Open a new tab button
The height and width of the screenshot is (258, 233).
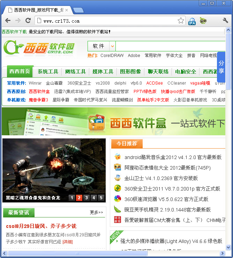click(x=78, y=10)
